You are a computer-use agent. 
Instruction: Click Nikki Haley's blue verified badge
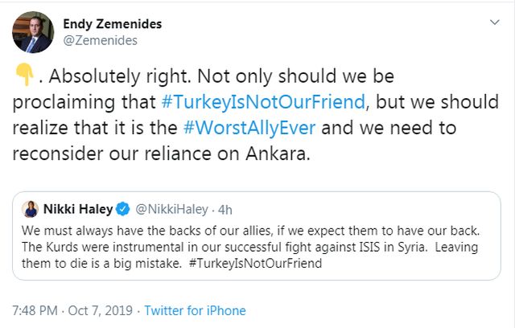(124, 209)
